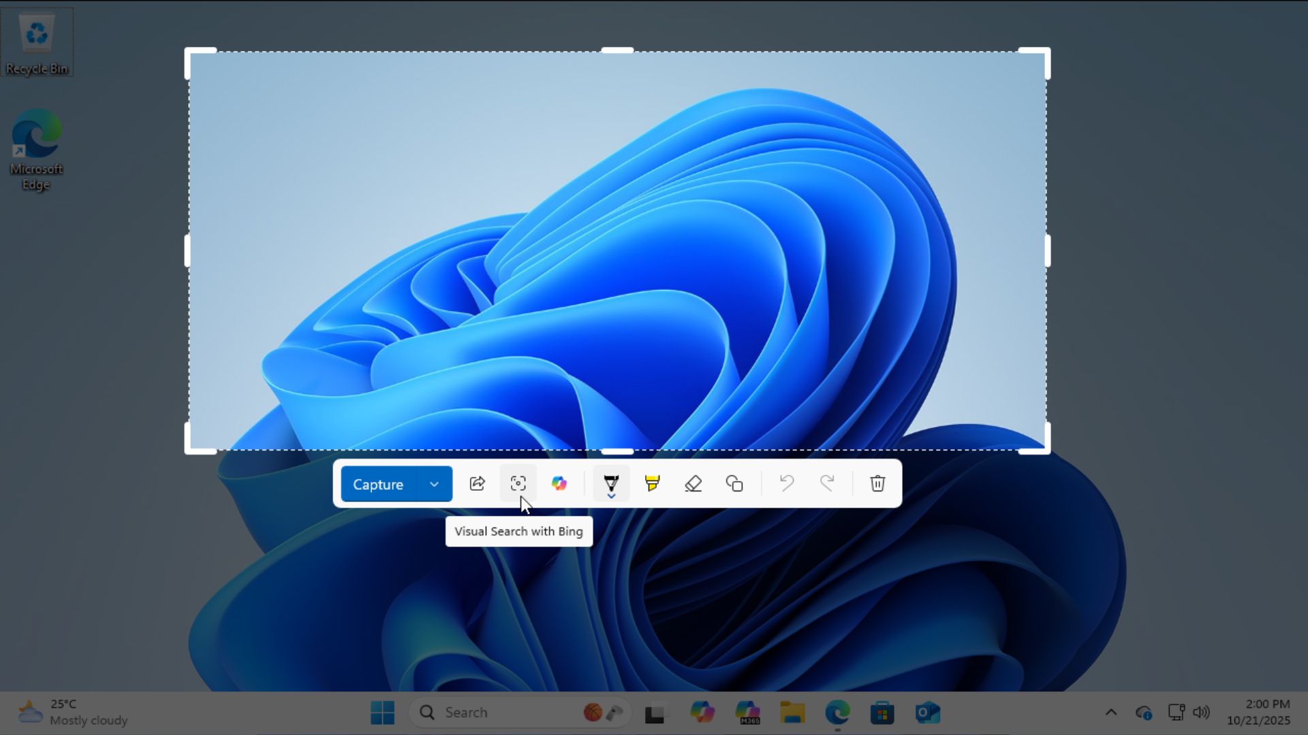Open Outlook from the taskbar
This screenshot has height=735, width=1308.
pos(928,713)
